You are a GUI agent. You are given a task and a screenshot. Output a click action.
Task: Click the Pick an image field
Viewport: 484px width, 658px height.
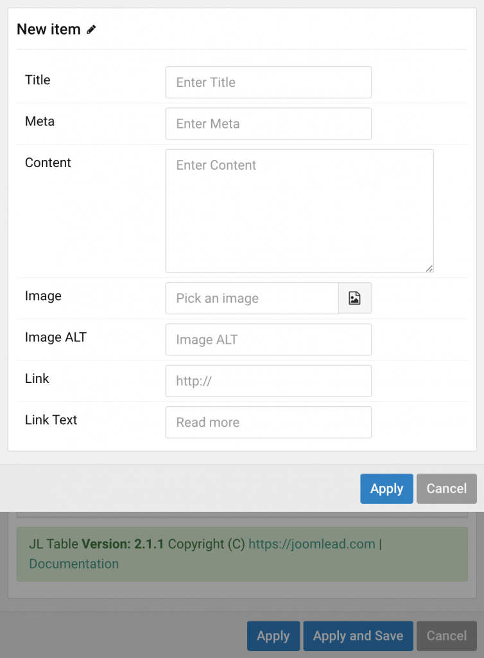252,298
